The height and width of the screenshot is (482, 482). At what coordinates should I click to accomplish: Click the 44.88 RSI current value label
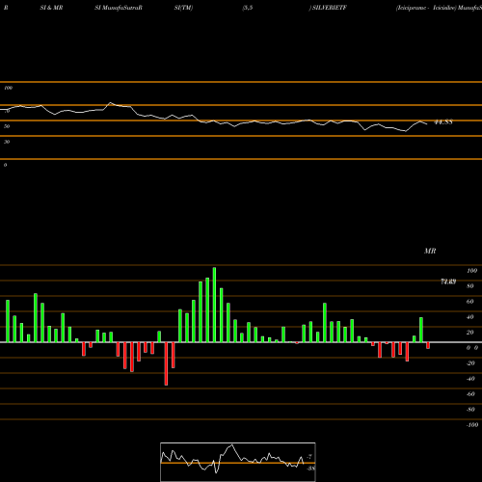click(443, 122)
